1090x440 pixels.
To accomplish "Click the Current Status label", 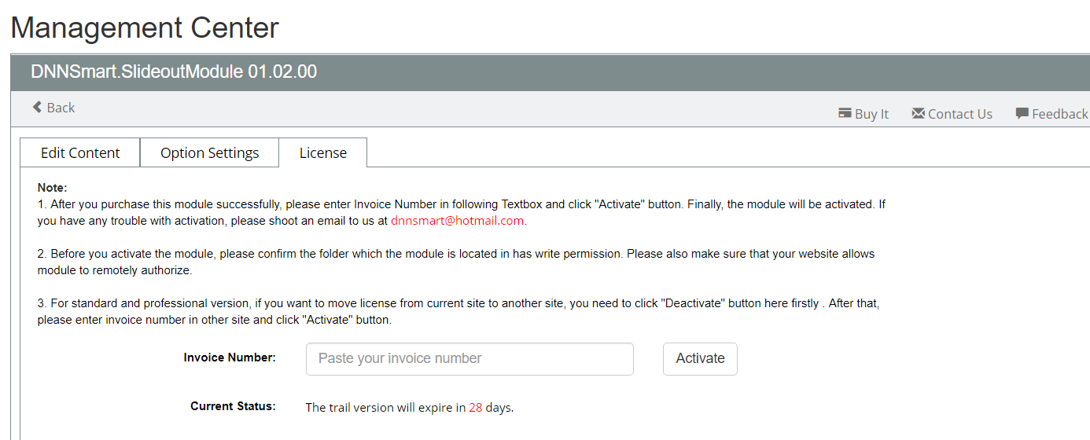I will tap(233, 406).
